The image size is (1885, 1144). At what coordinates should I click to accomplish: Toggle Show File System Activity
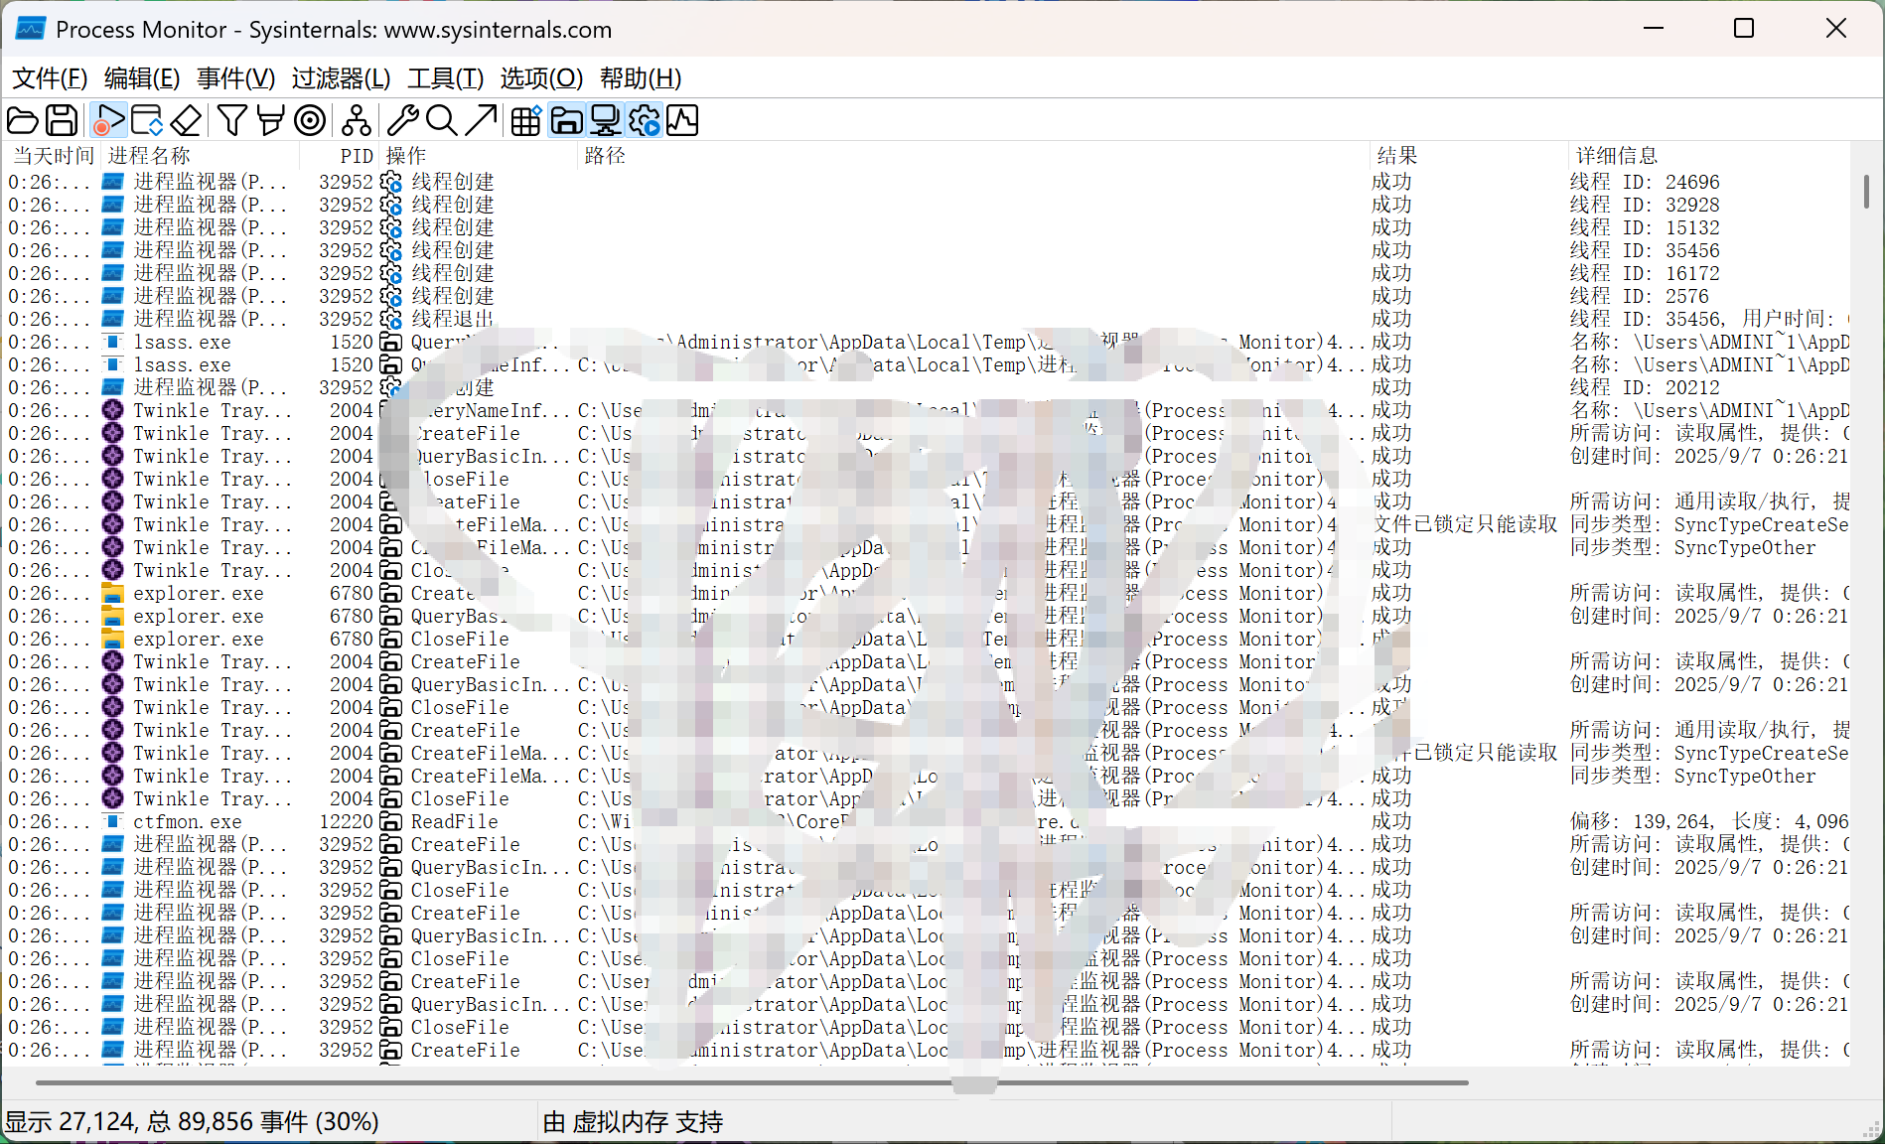click(566, 121)
